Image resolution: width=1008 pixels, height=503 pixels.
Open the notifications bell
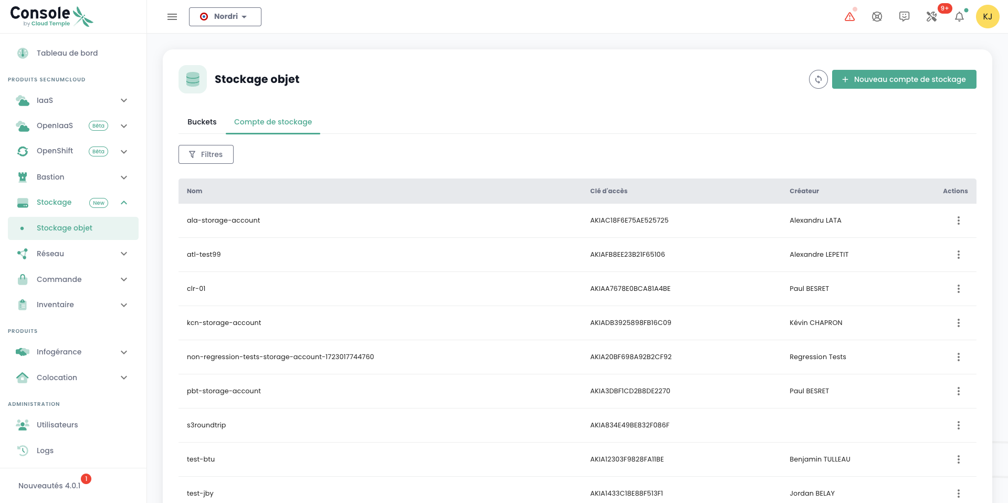point(959,17)
